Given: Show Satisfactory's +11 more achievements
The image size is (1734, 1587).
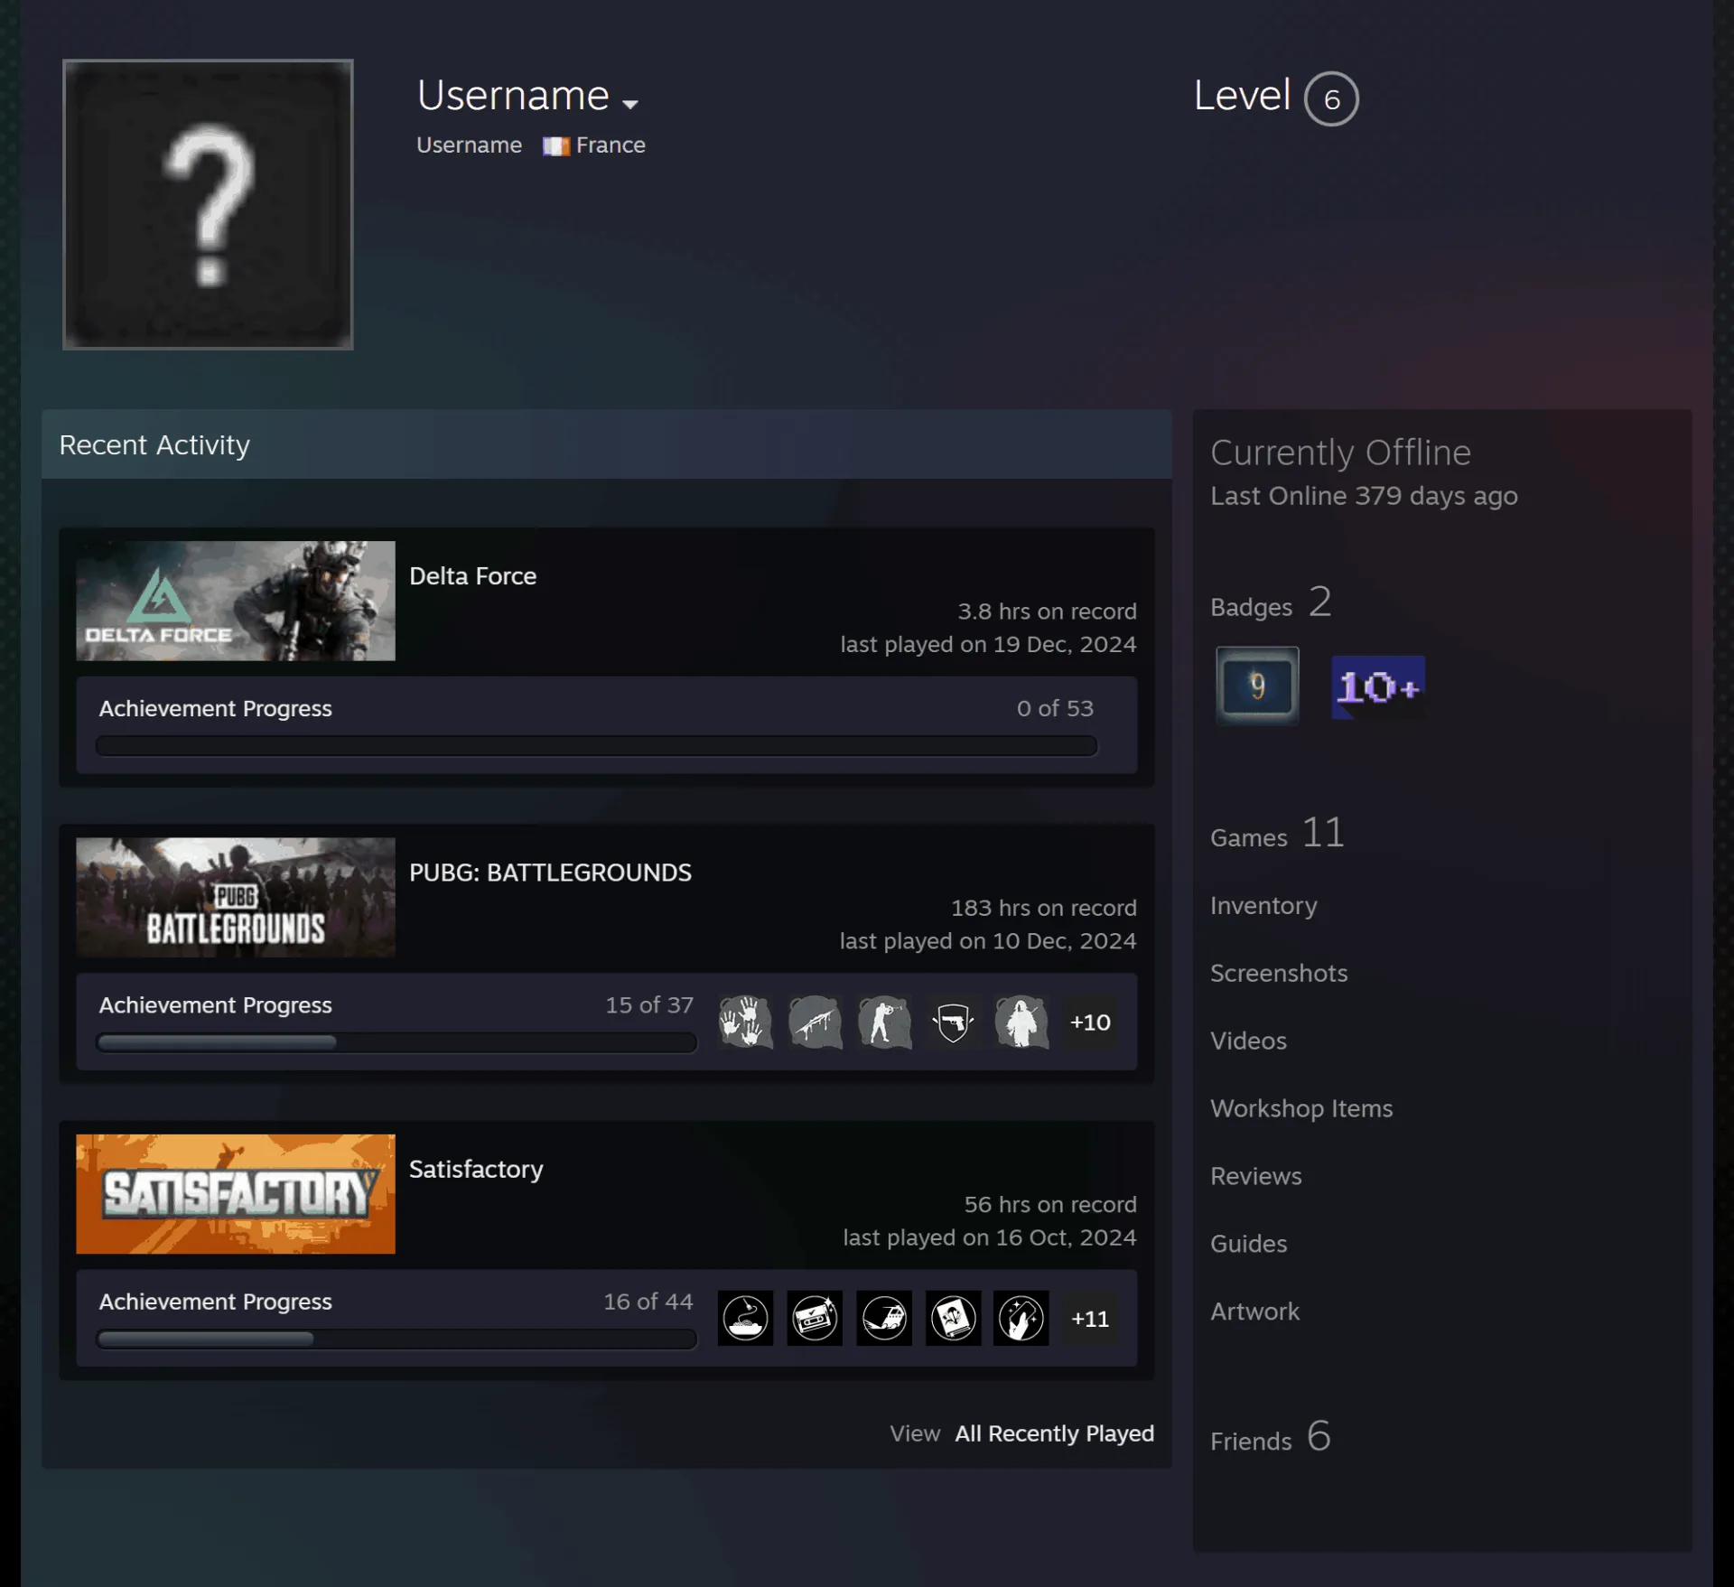Looking at the screenshot, I should (x=1090, y=1318).
